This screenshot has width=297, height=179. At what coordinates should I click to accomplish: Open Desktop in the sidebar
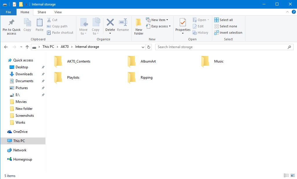pos(22,67)
